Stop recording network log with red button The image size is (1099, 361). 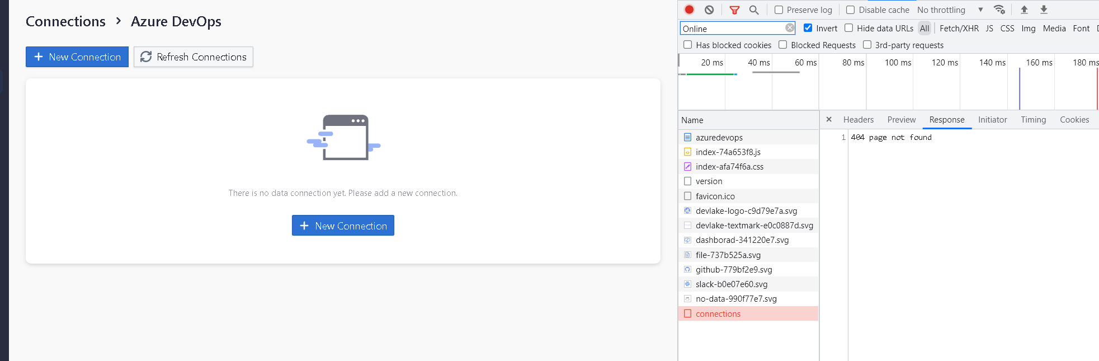pyautogui.click(x=689, y=10)
